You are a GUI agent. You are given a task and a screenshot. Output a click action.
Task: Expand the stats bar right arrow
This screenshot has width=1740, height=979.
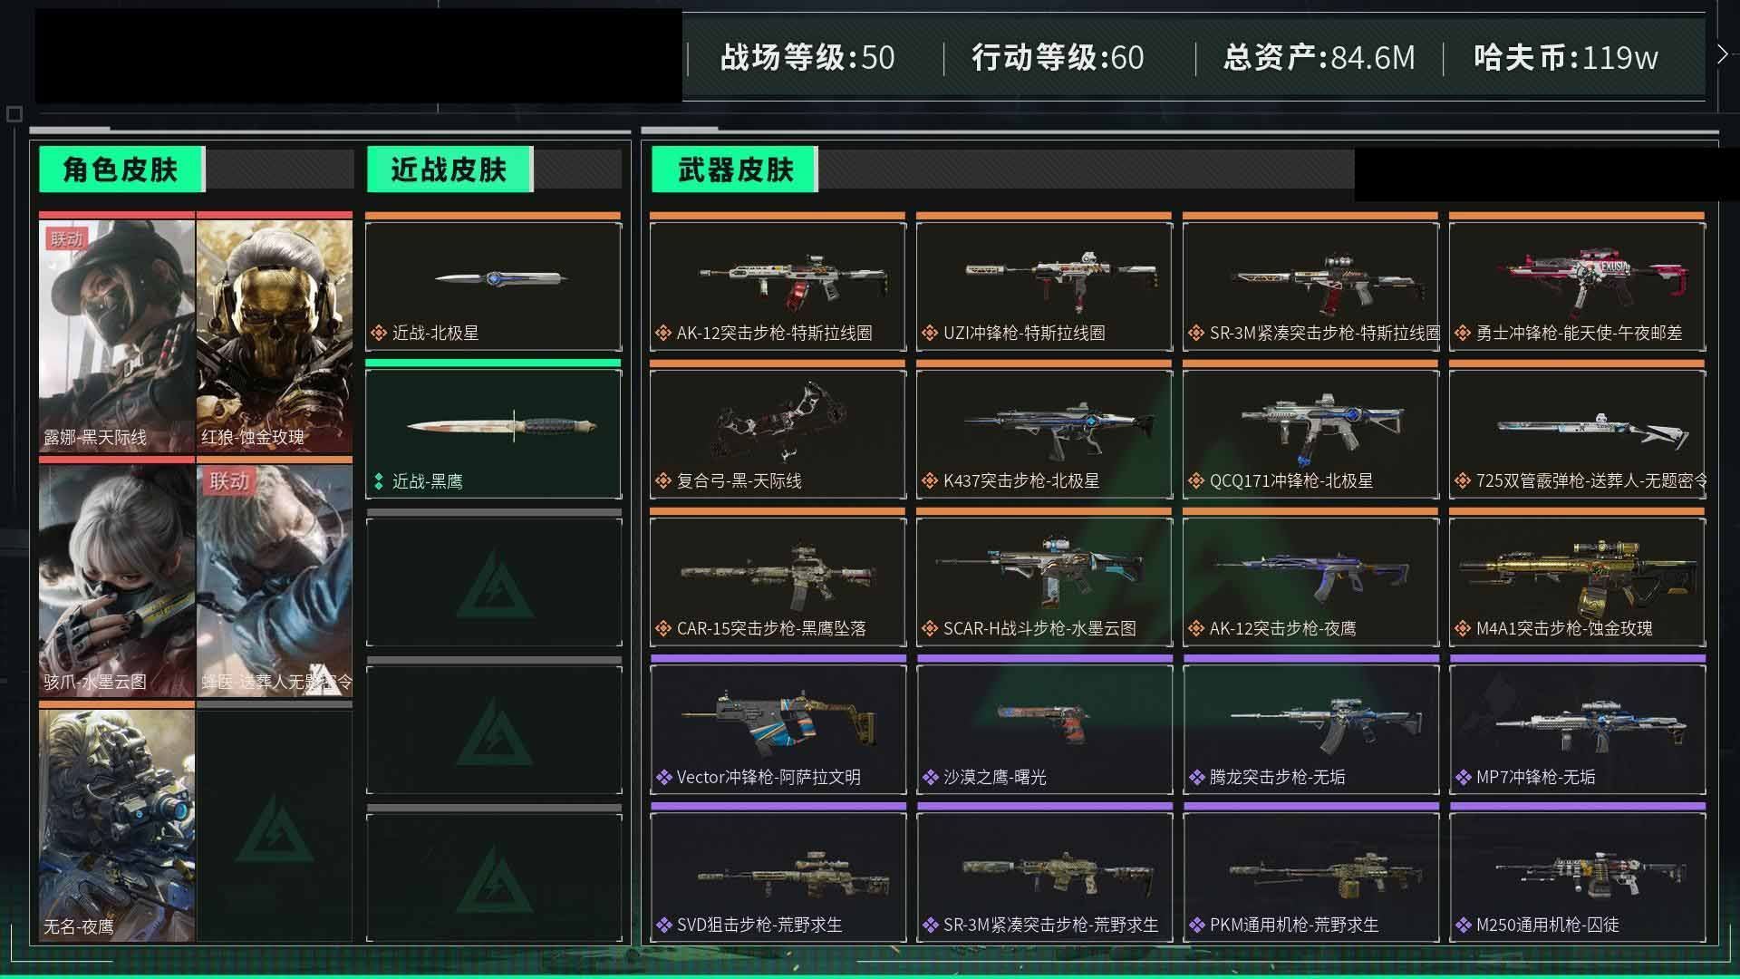pos(1722,55)
